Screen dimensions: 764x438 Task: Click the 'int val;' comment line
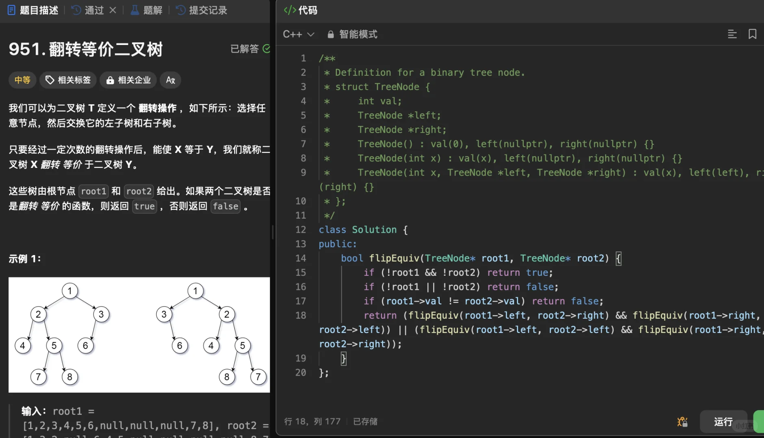coord(380,101)
